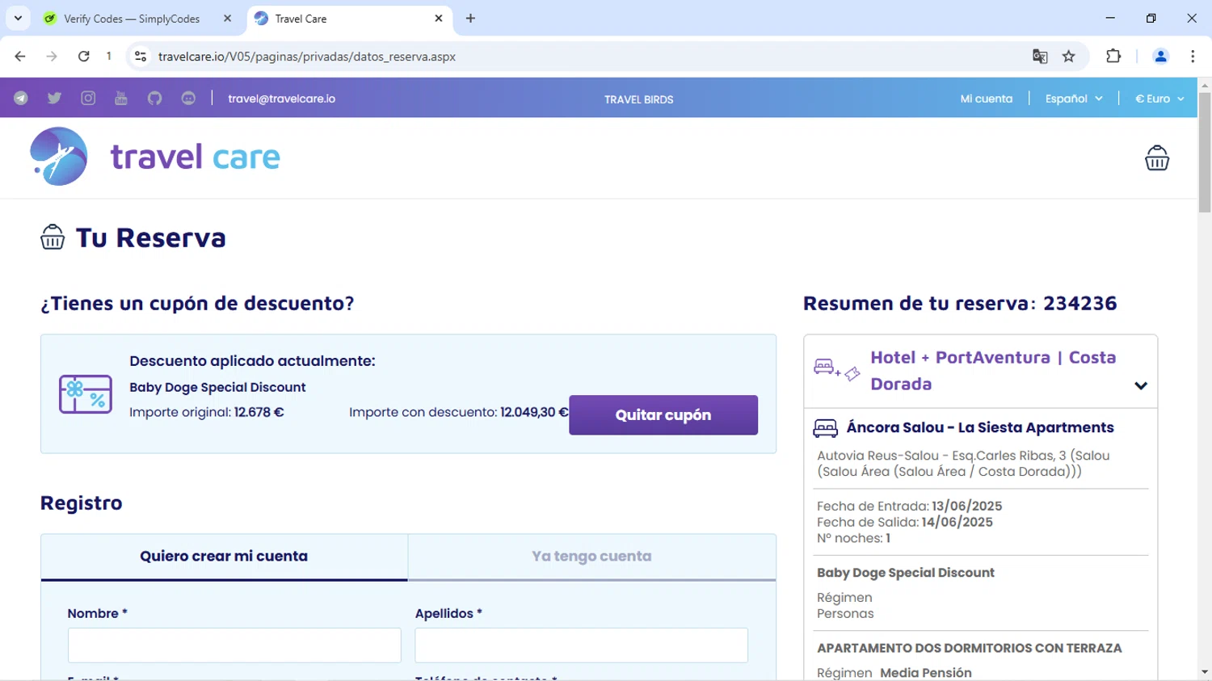1212x681 pixels.
Task: Click the browser forward arrow
Action: (52, 57)
